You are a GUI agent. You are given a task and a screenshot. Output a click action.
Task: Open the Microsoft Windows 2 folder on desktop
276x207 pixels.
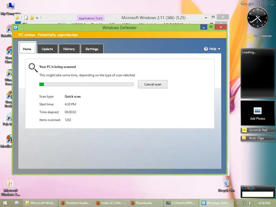(x=10, y=188)
